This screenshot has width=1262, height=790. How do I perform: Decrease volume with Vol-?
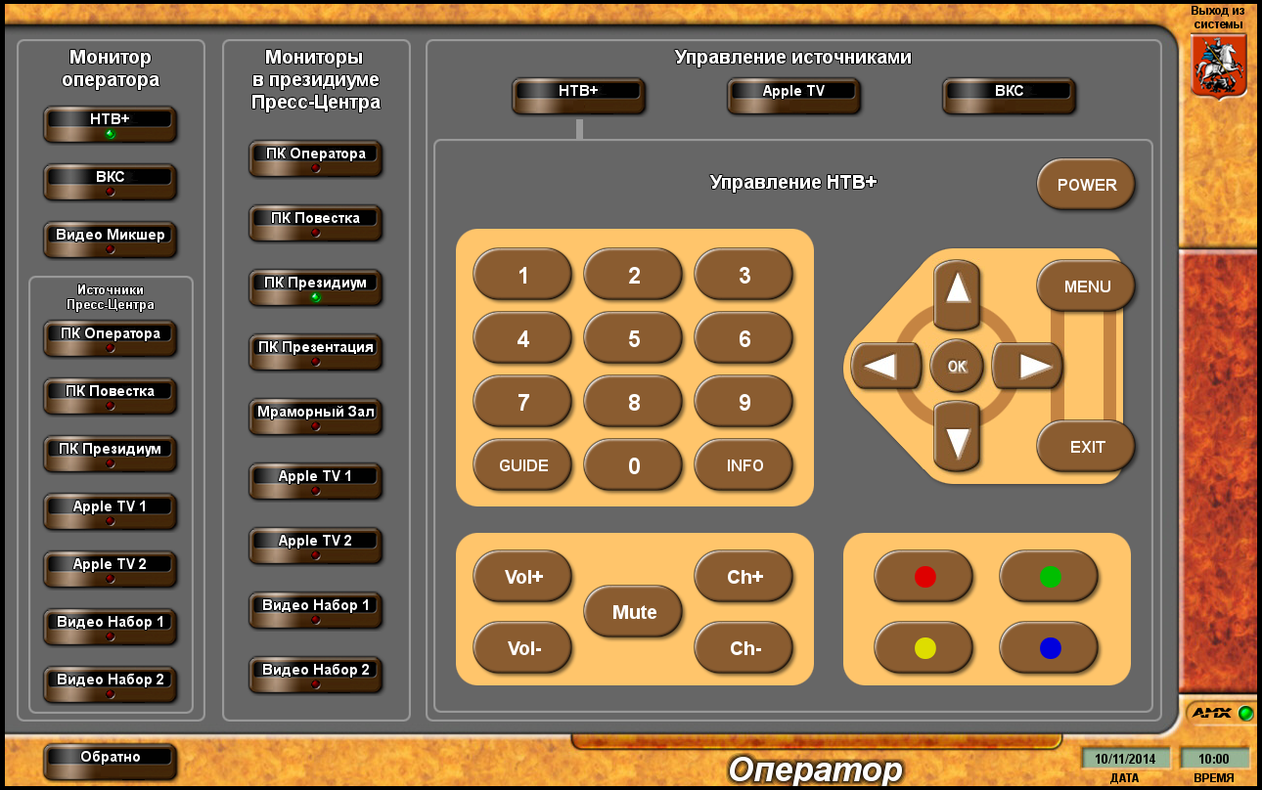(522, 647)
